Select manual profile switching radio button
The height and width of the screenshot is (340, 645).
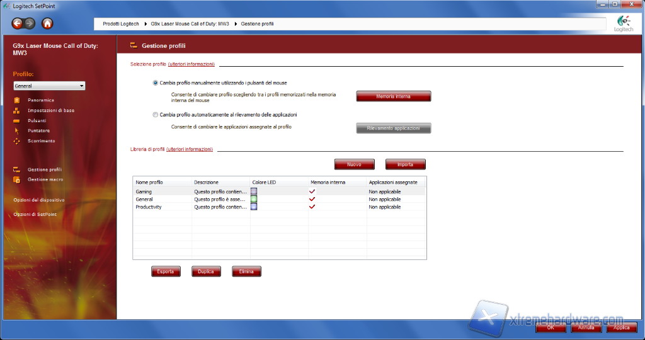coord(156,82)
